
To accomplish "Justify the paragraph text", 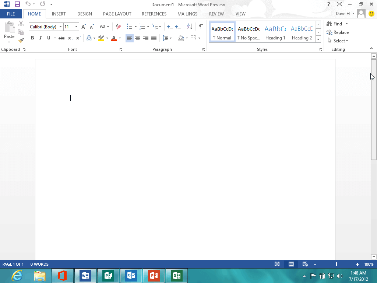I will pyautogui.click(x=154, y=38).
